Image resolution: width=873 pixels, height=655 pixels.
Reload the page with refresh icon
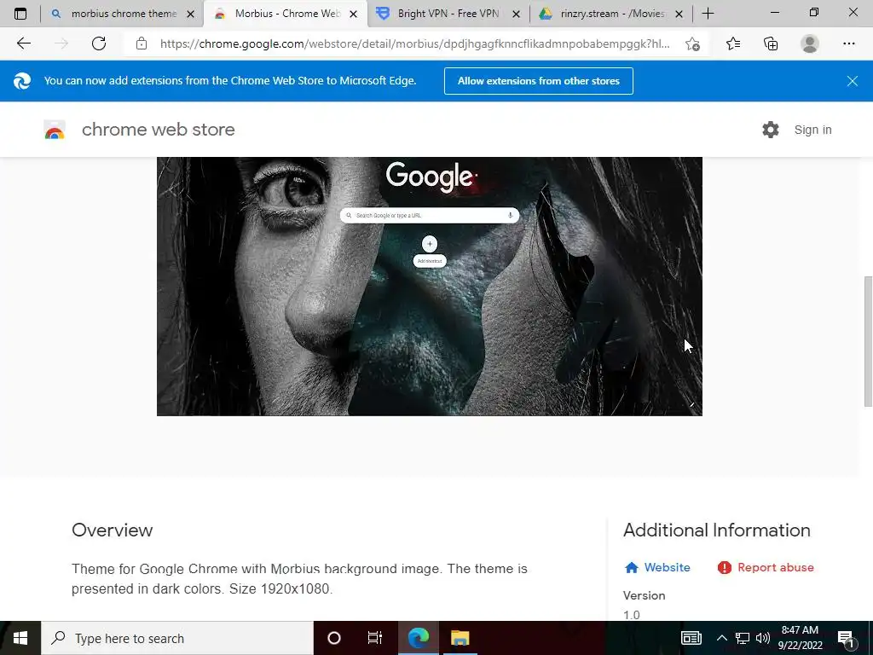tap(99, 43)
